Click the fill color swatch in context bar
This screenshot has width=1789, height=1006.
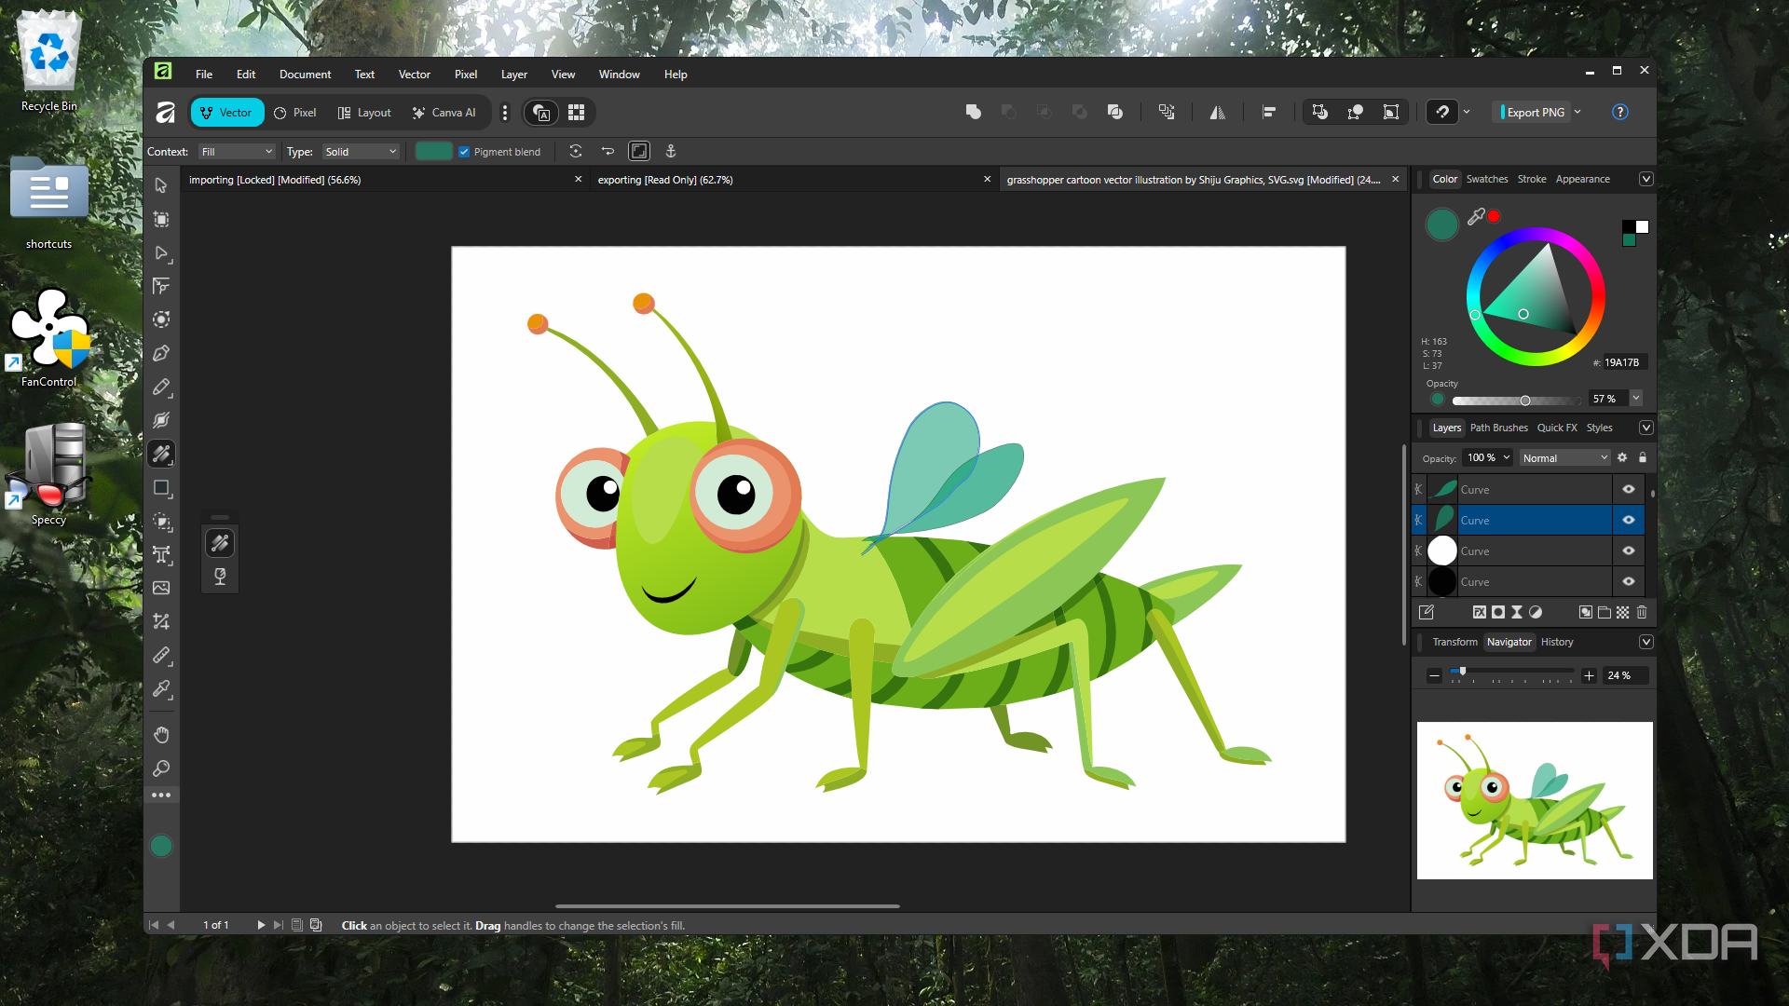point(434,151)
